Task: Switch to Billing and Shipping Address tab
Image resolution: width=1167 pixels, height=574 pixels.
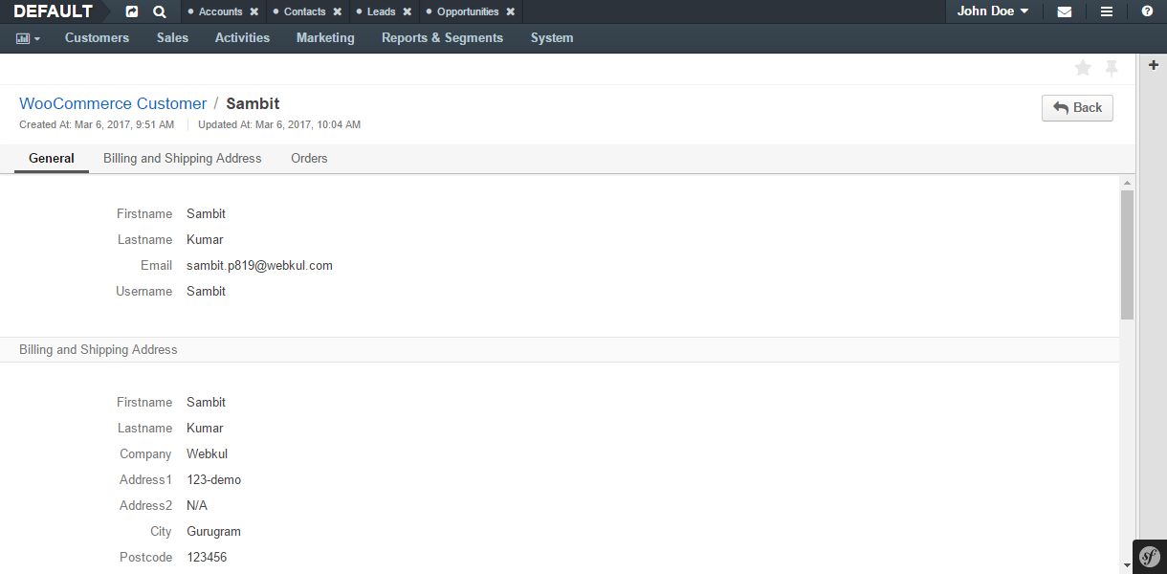Action: pos(183,158)
